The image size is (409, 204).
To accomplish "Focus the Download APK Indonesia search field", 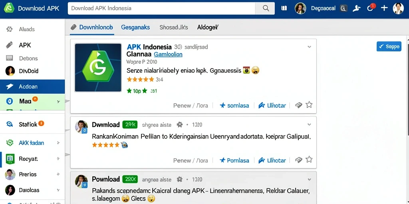I will (x=161, y=8).
